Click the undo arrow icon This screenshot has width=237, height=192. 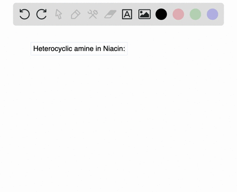pyautogui.click(x=25, y=14)
